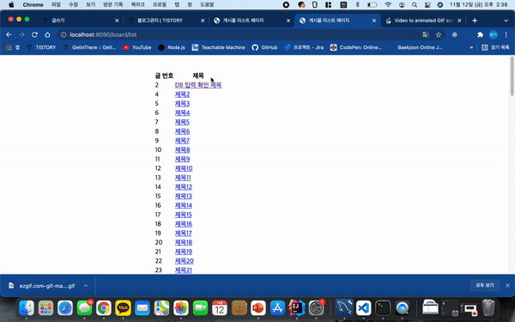This screenshot has width=515, height=322.
Task: Open the App Store from the Dock
Action: 277,308
